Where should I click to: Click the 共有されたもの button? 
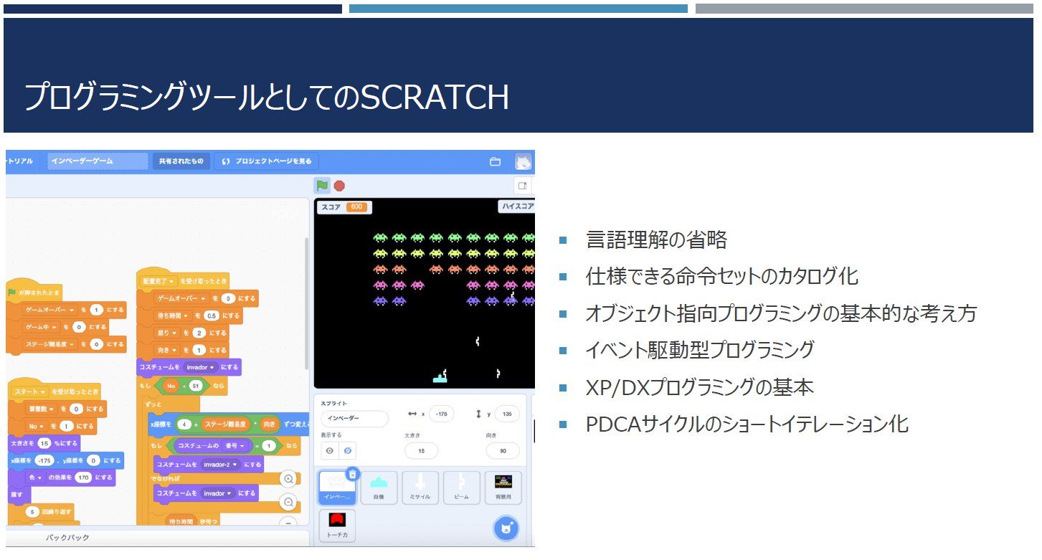[x=181, y=161]
